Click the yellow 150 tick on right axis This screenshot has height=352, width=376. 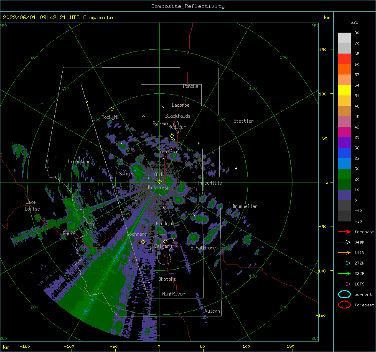323,49
